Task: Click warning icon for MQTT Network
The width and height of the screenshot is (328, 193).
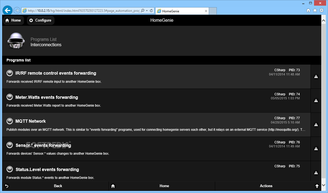Action: [x=316, y=125]
